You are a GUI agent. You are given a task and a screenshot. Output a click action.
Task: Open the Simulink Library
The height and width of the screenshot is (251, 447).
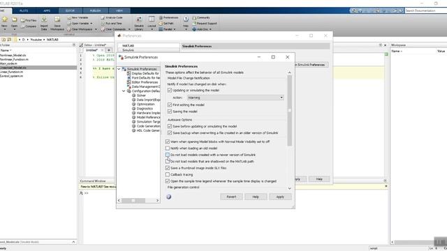[x=139, y=23]
